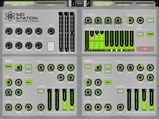The image size is (159, 119).
Task: Click the CTRL1 LFO Controller knob
Action: tap(9, 45)
